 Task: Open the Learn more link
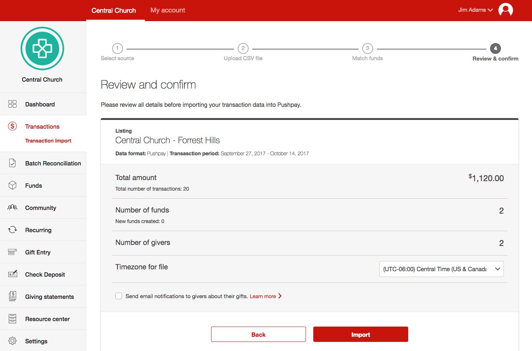(263, 296)
